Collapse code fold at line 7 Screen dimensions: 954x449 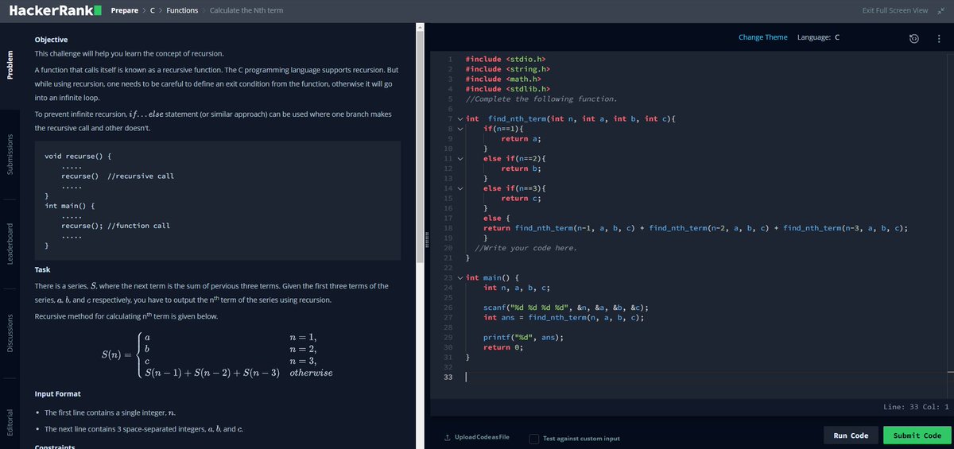[459, 119]
